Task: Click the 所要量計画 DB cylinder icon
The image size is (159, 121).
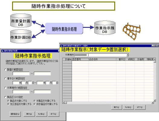Action: coord(21,21)
